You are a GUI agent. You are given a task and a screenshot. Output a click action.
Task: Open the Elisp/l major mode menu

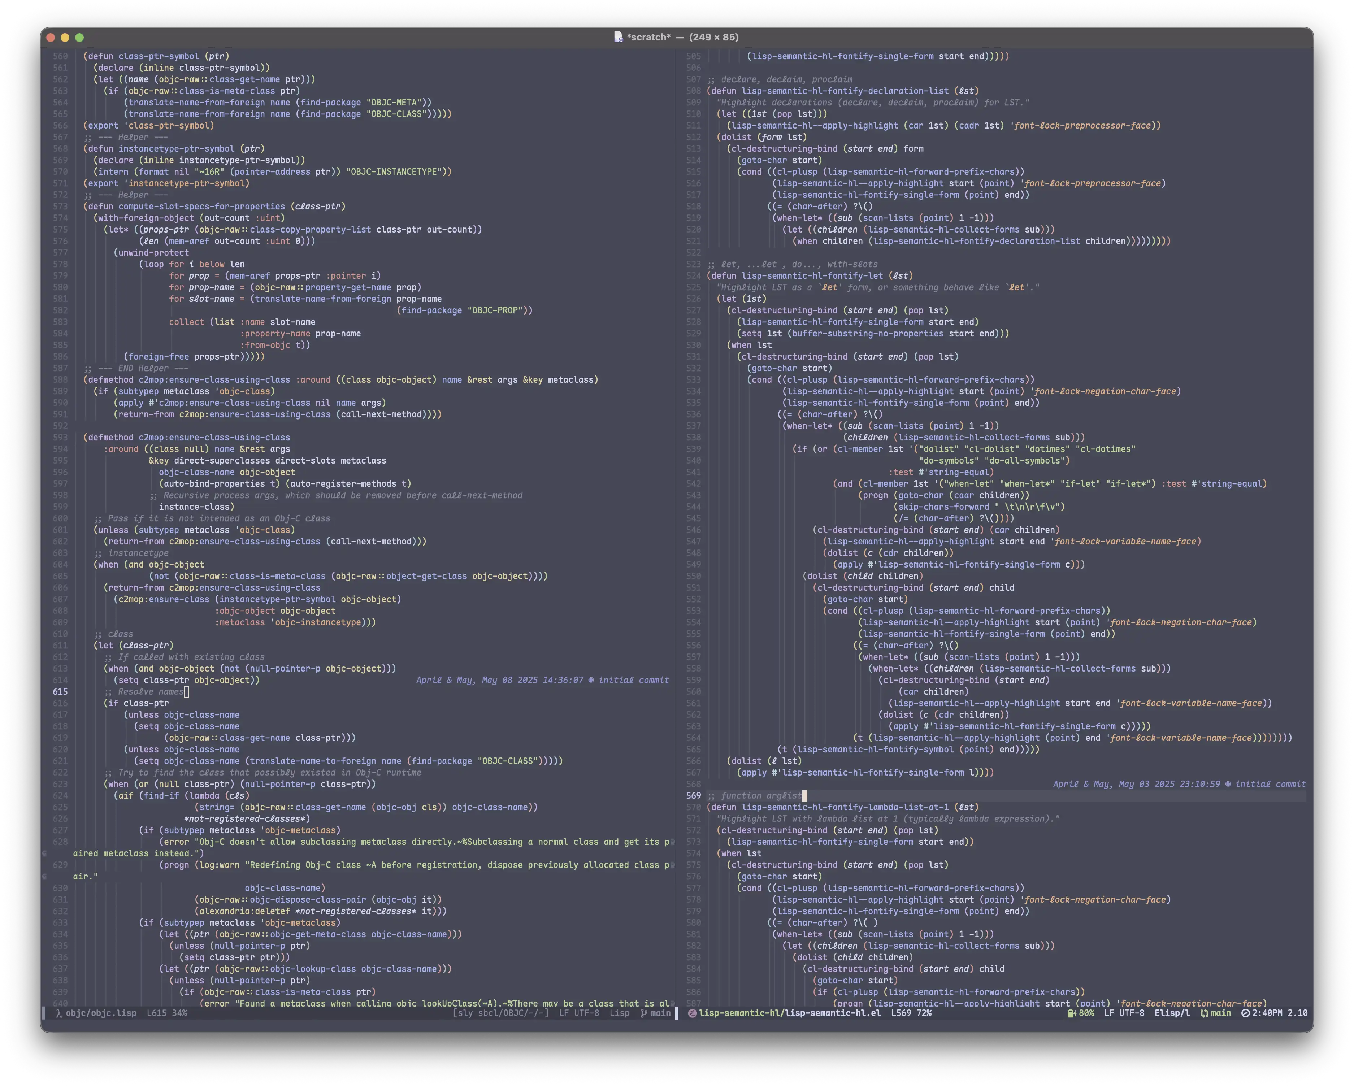pos(1172,1013)
